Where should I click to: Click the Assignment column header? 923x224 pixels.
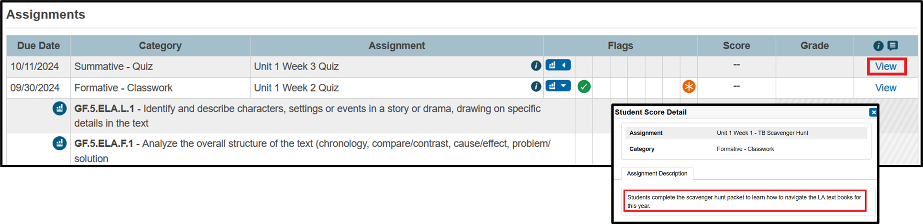coord(396,46)
